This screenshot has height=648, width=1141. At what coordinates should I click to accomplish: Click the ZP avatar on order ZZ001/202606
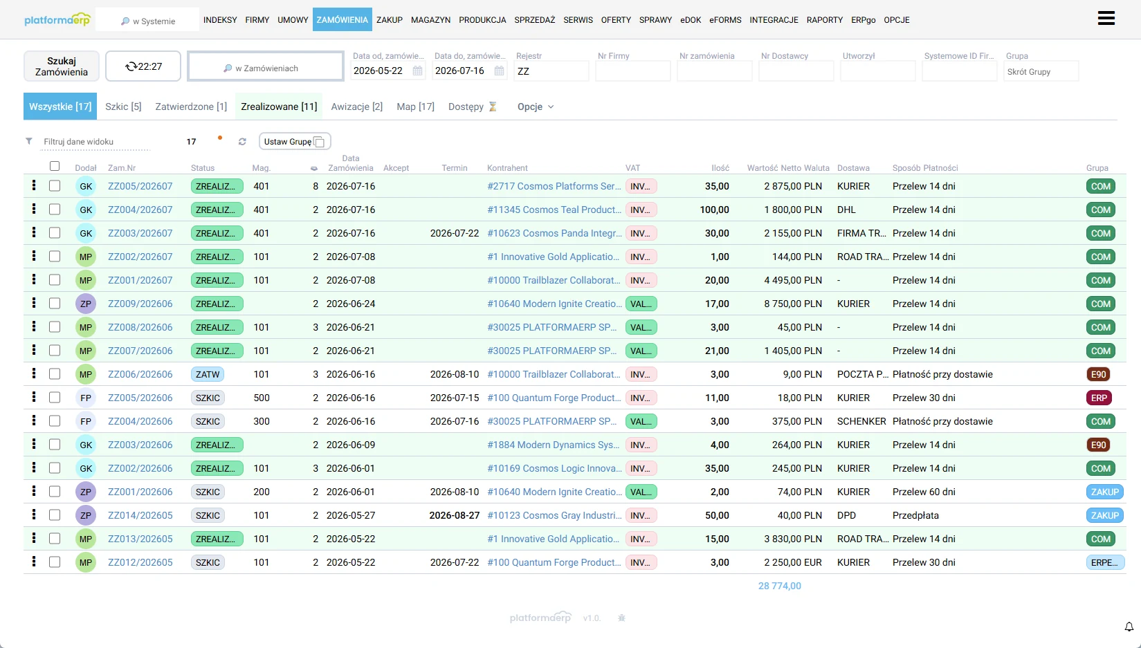(x=86, y=492)
